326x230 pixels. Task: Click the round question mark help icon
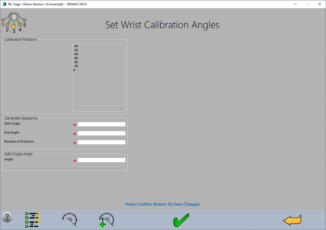tap(7, 217)
